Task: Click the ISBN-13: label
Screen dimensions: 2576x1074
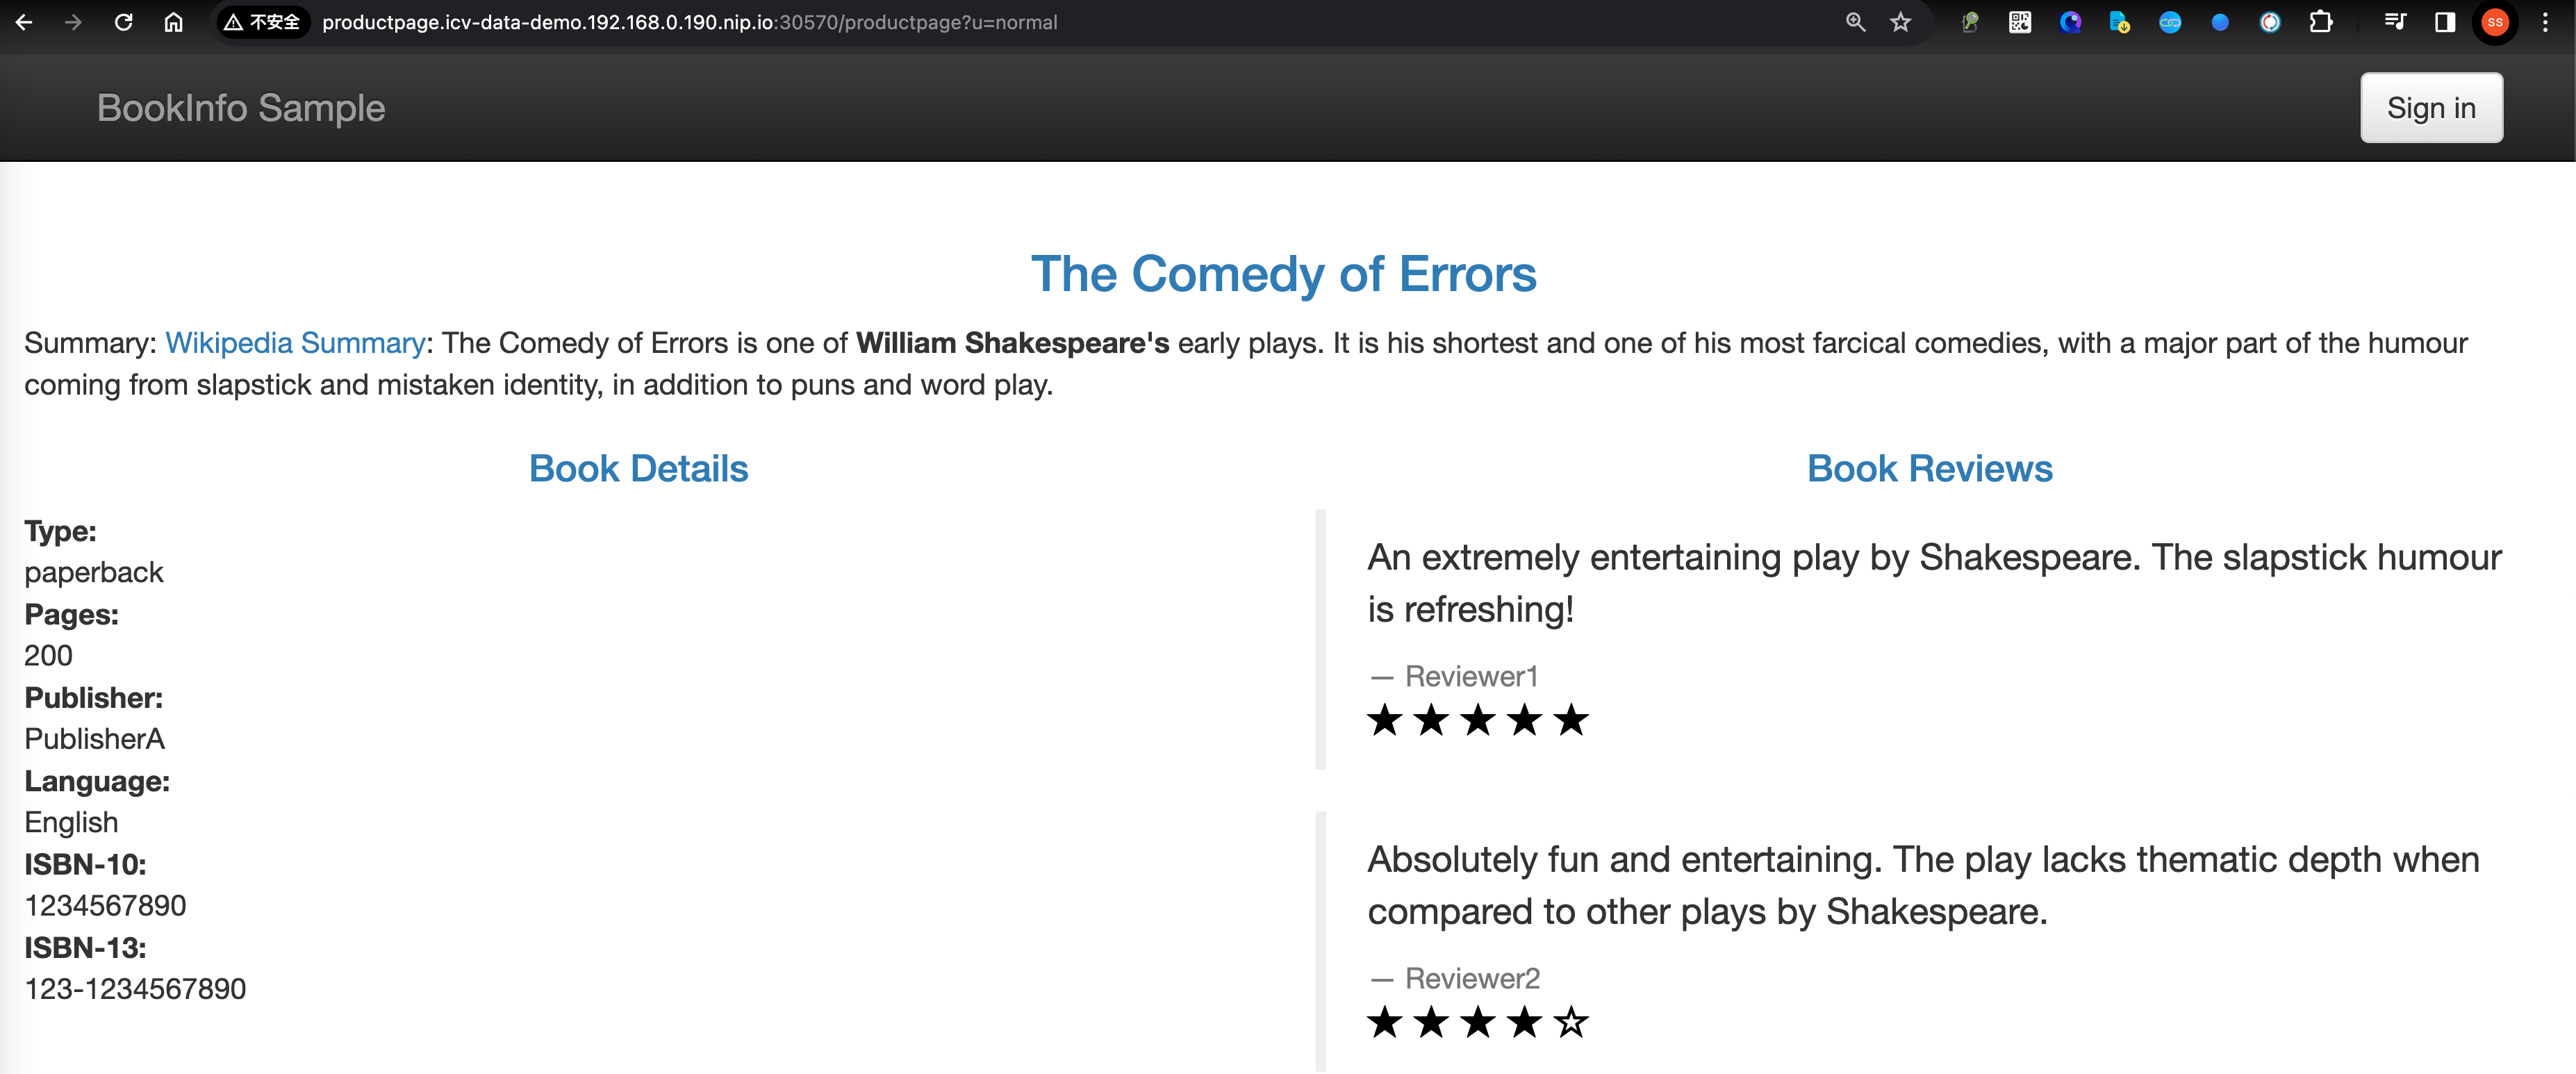Action: [85, 947]
